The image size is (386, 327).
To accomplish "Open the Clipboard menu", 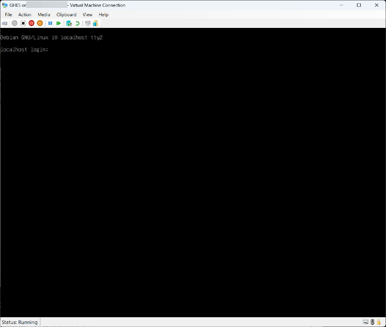I will pyautogui.click(x=66, y=14).
